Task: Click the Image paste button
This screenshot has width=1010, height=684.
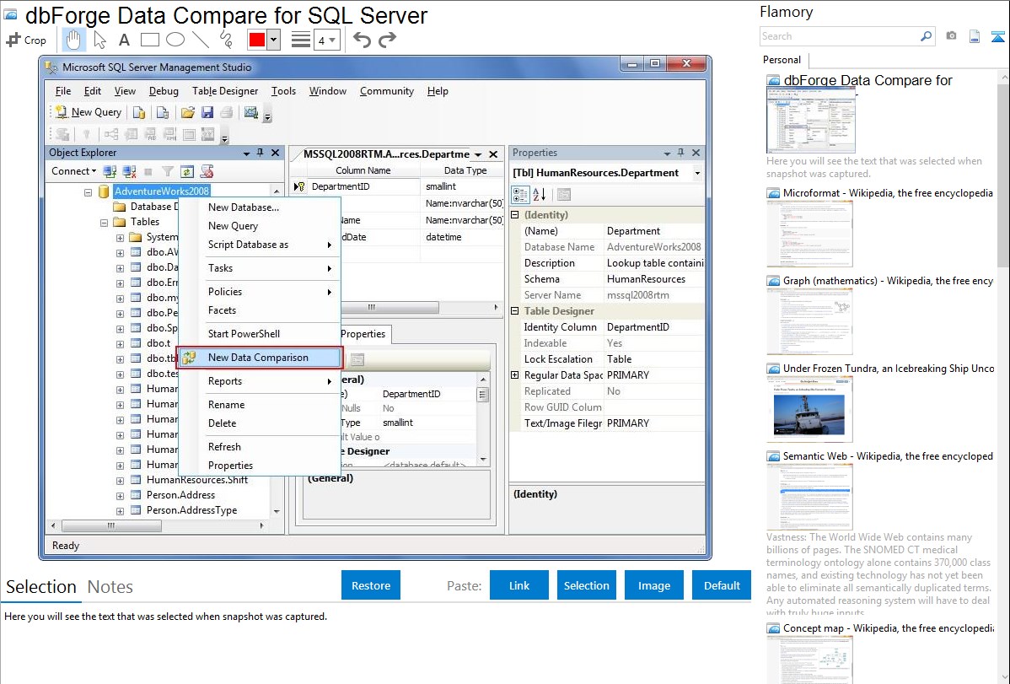Action: 653,585
